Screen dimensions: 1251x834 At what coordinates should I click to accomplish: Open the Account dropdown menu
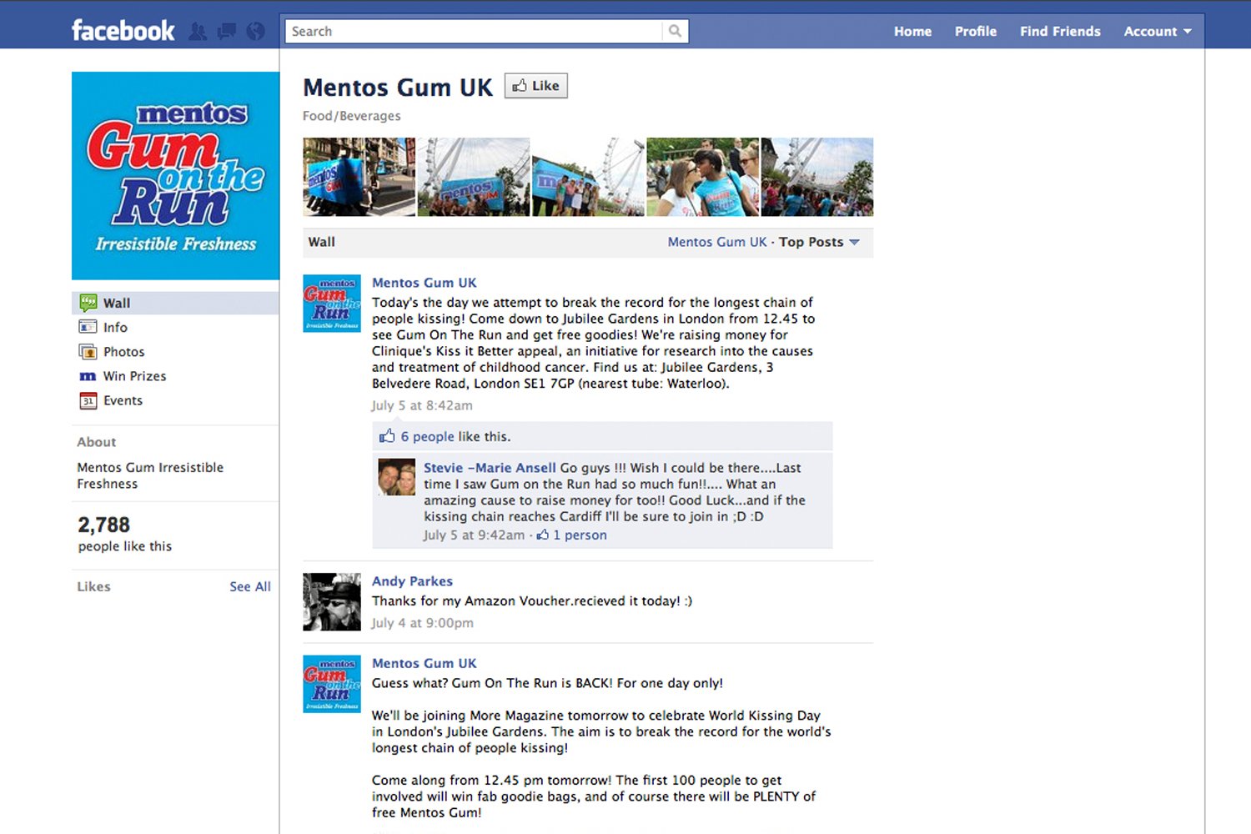point(1158,31)
